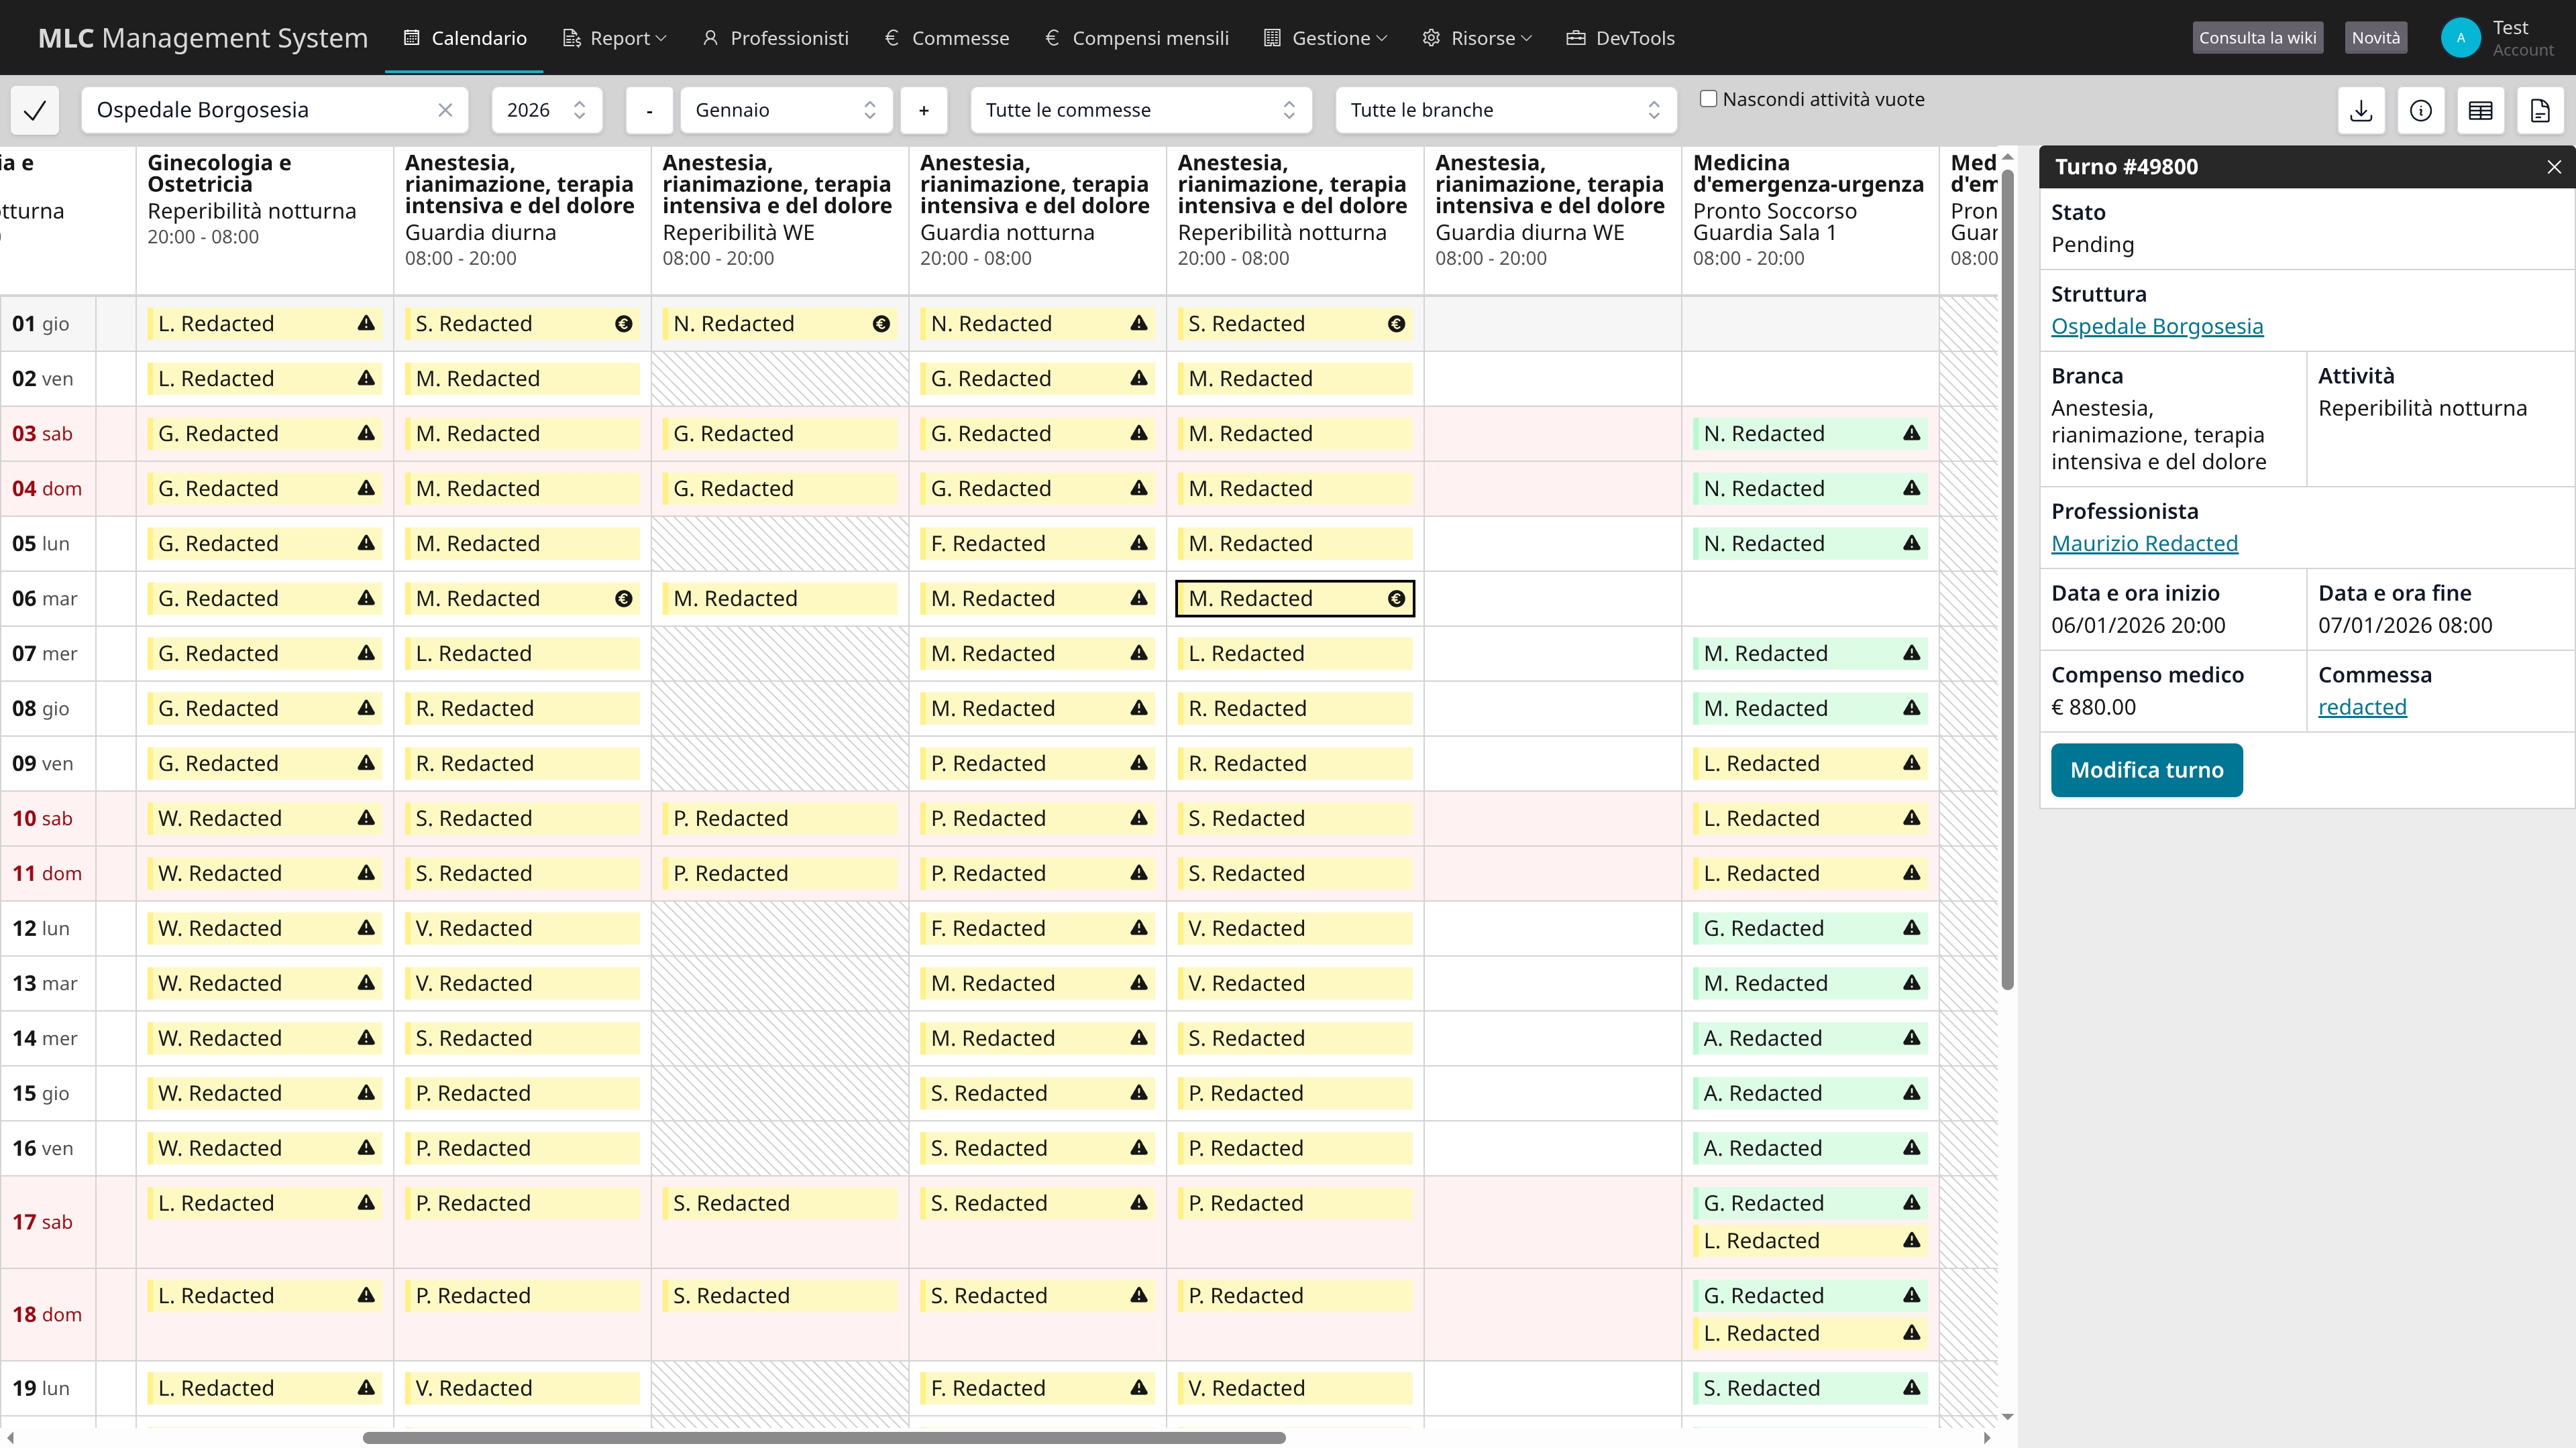Image resolution: width=2576 pixels, height=1448 pixels.
Task: Open the Tutte le branche dropdown
Action: coord(1504,110)
